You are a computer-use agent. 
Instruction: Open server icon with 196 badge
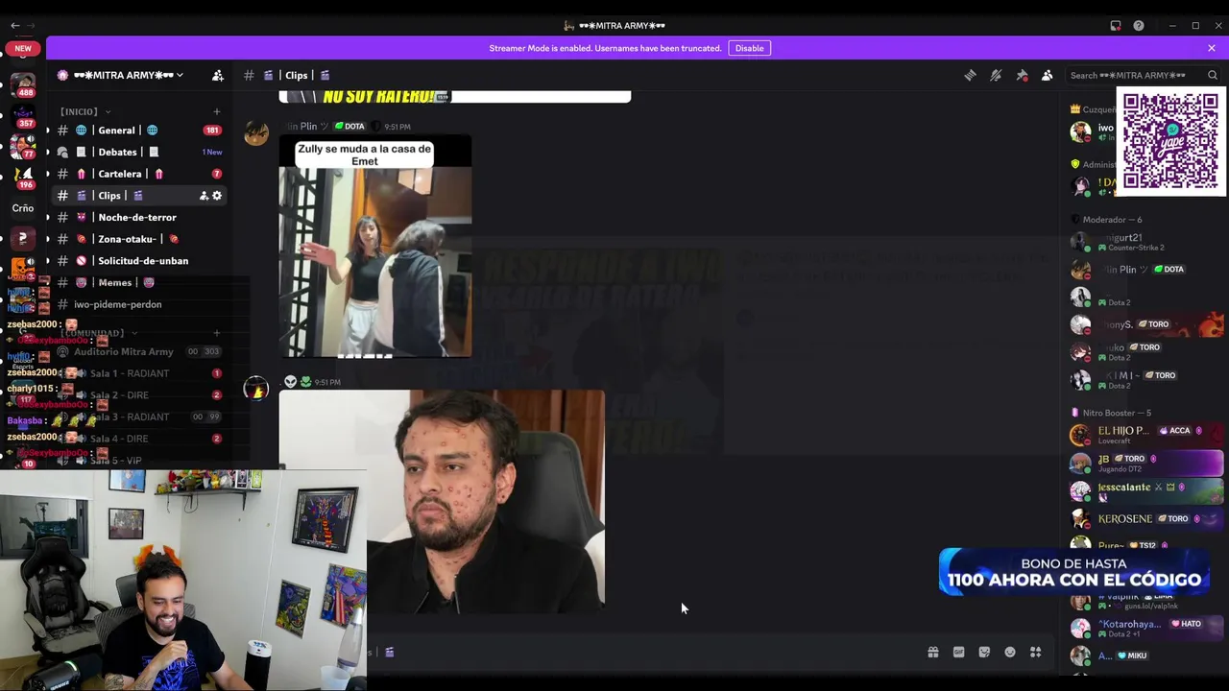23,176
